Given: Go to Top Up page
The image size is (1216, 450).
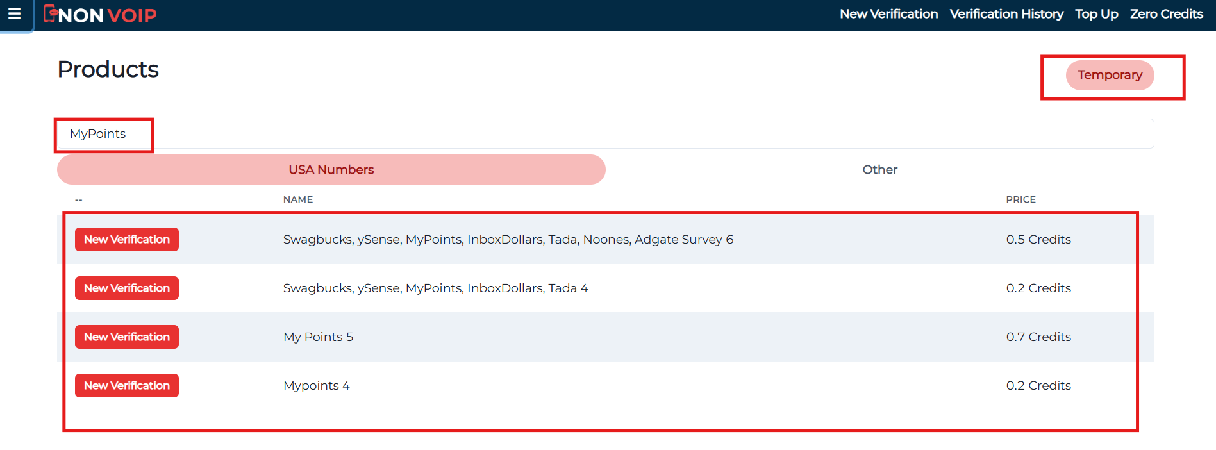Looking at the screenshot, I should 1096,14.
